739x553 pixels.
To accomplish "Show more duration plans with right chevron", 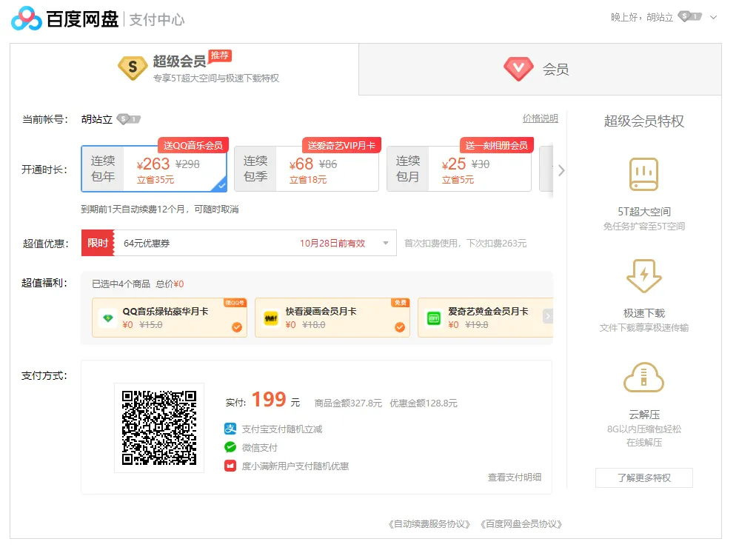I will coord(561,170).
